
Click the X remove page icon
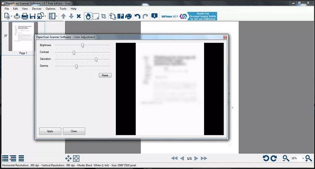click(79, 16)
